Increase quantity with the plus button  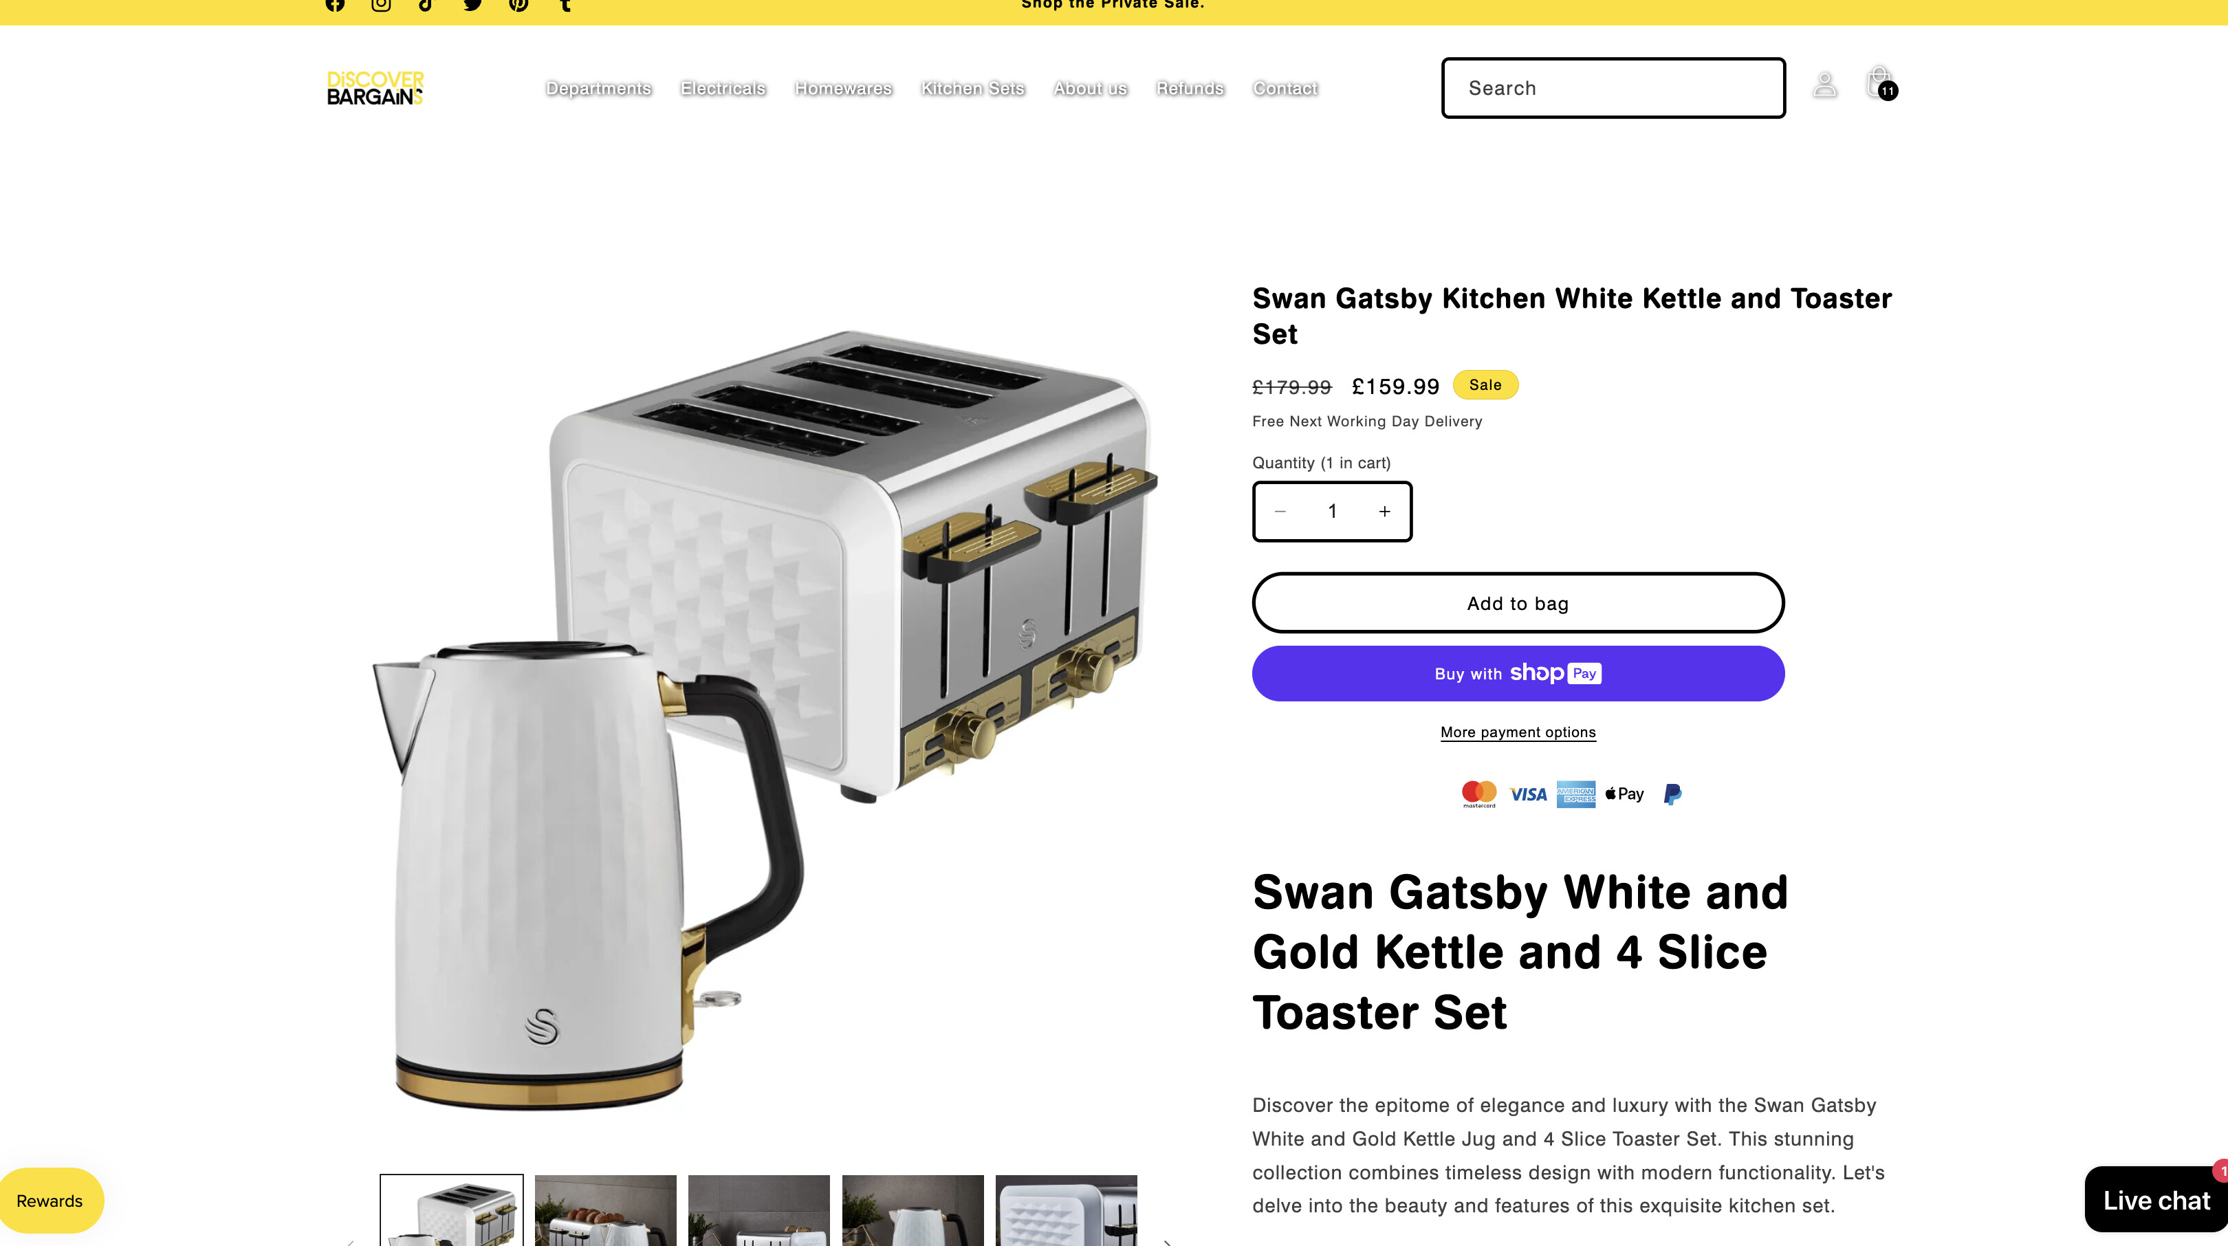[1384, 512]
